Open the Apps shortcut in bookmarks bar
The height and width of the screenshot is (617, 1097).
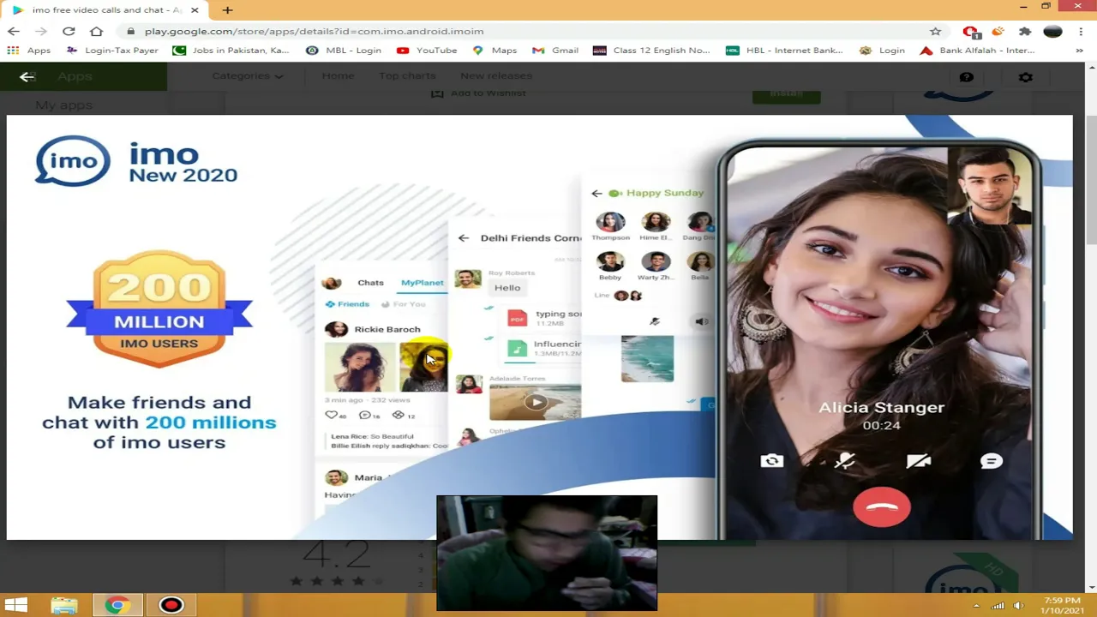pyautogui.click(x=29, y=51)
